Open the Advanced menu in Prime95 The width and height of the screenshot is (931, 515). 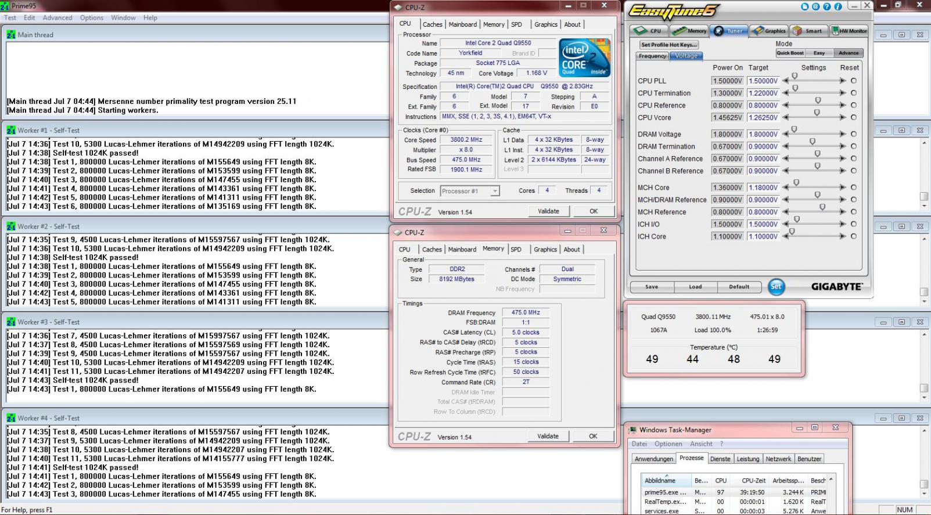click(57, 17)
